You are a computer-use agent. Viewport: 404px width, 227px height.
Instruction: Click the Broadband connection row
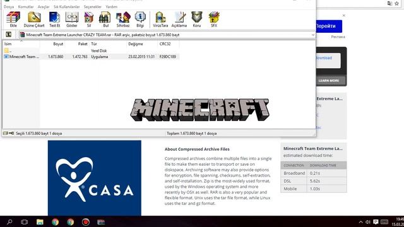click(314, 173)
